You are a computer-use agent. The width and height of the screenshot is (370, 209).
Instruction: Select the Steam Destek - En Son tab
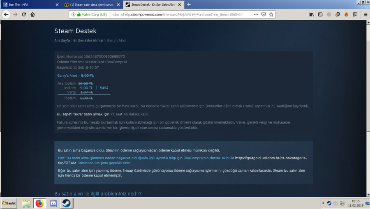[153, 5]
